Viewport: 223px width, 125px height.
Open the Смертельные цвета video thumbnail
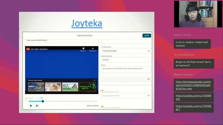87,87
